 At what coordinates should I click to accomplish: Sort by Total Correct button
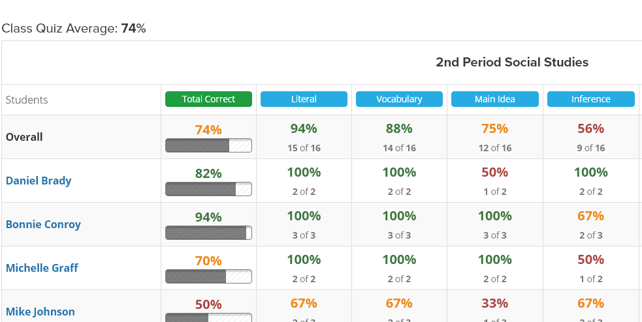(208, 99)
